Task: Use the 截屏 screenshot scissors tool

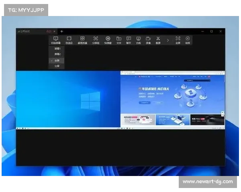Action: 158,40
